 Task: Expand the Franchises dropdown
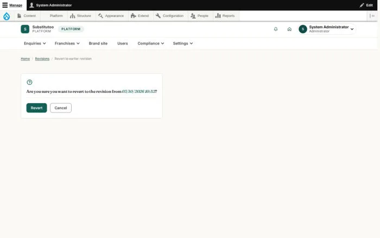67,43
